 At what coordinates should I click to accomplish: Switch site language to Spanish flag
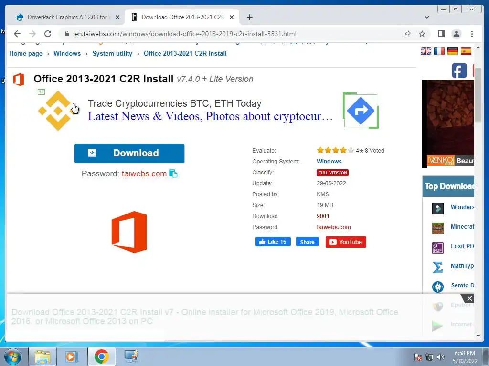pos(466,51)
